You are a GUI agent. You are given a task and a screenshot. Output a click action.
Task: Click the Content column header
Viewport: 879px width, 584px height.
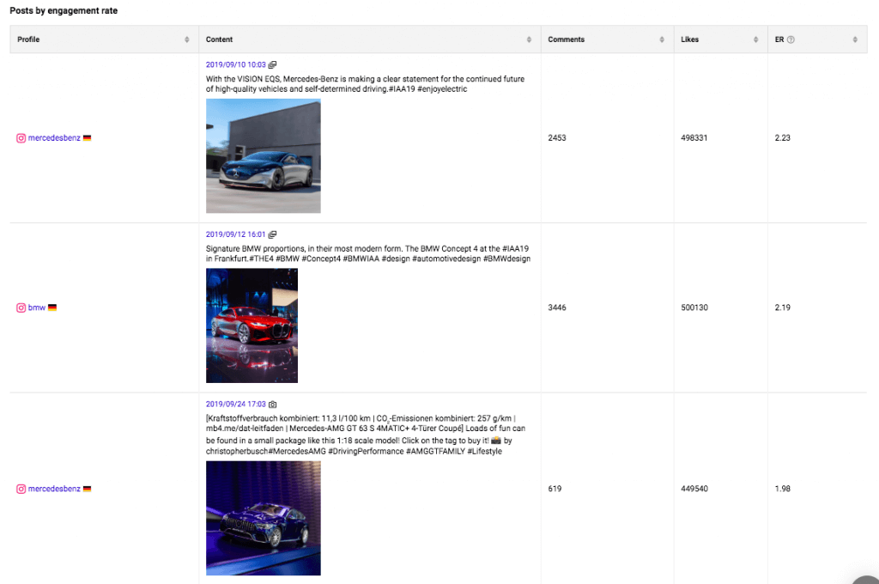(370, 40)
